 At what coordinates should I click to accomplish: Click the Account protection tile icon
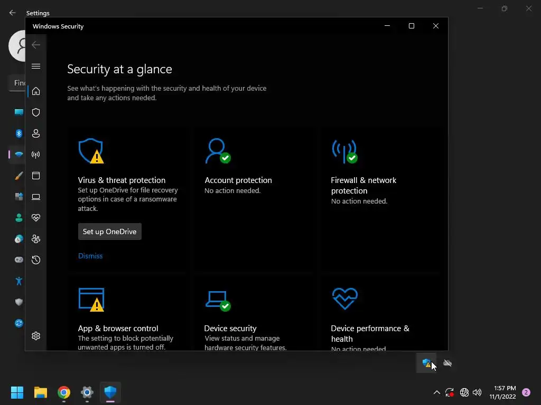218,151
